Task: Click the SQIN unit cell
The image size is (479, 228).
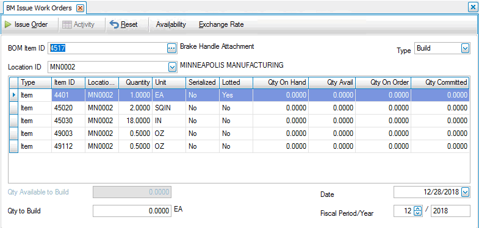Action: click(x=169, y=108)
